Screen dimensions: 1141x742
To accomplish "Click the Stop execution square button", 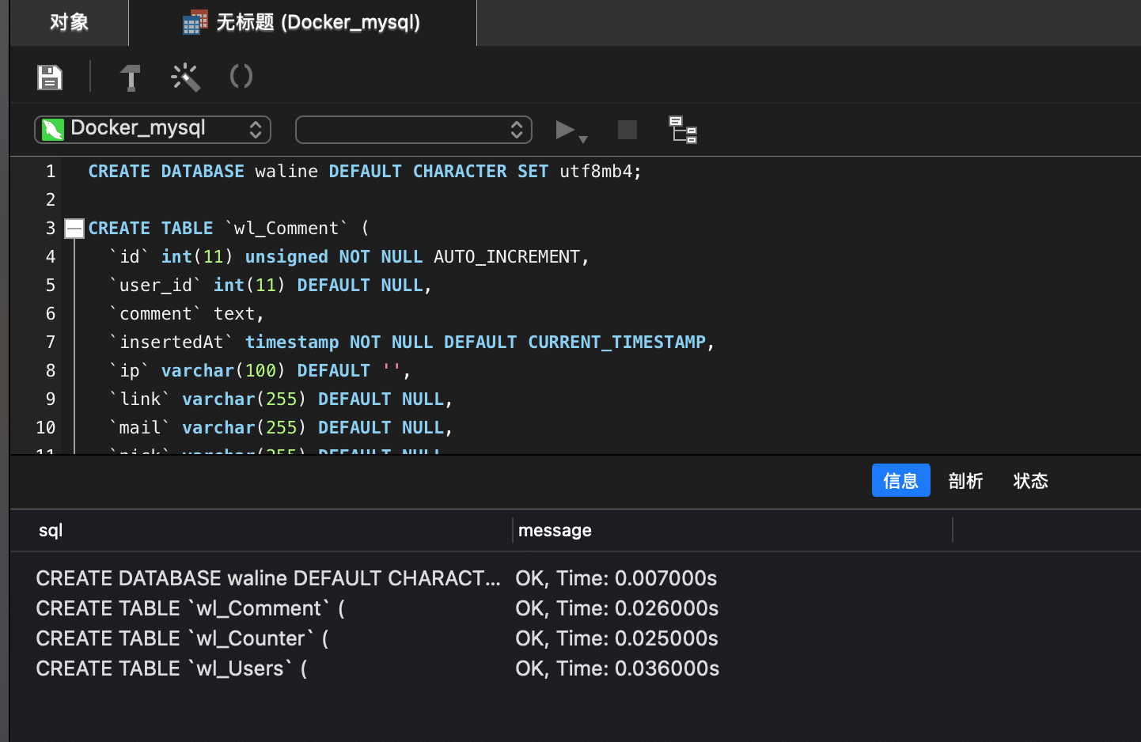I will (627, 130).
